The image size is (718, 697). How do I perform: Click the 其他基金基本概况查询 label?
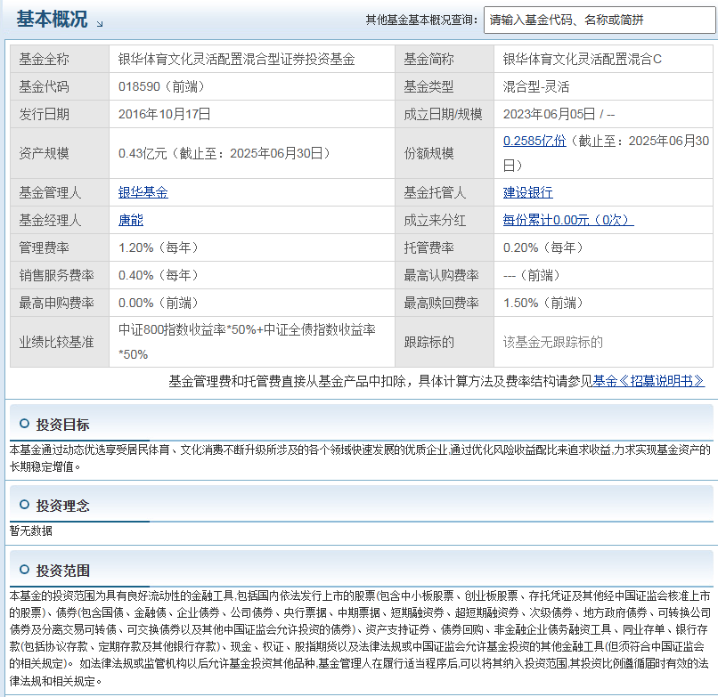coord(421,20)
